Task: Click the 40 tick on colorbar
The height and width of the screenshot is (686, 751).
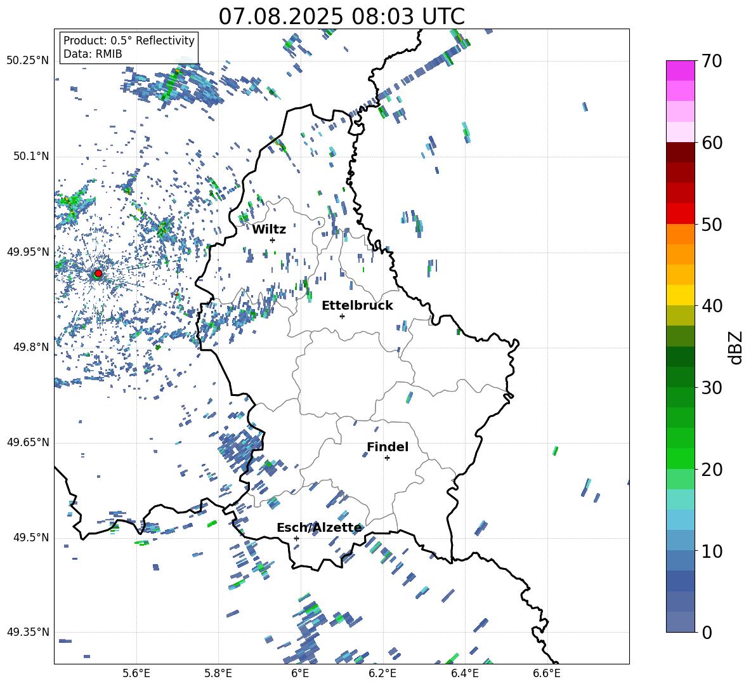Action: (712, 306)
